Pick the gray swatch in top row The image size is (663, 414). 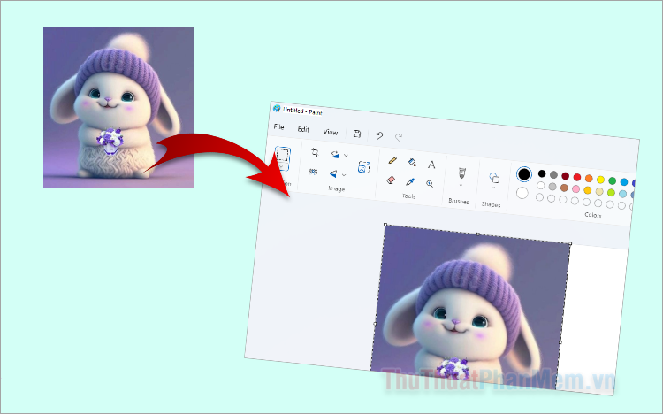(x=553, y=174)
